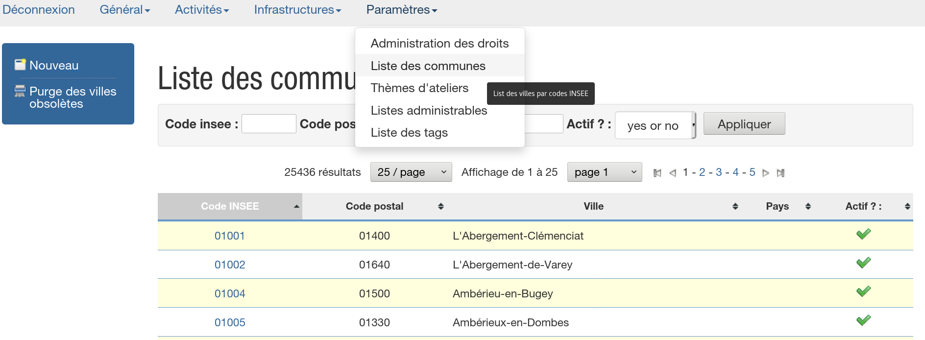Click the Code insee input field
Viewport: 925px width, 340px height.
click(x=268, y=124)
